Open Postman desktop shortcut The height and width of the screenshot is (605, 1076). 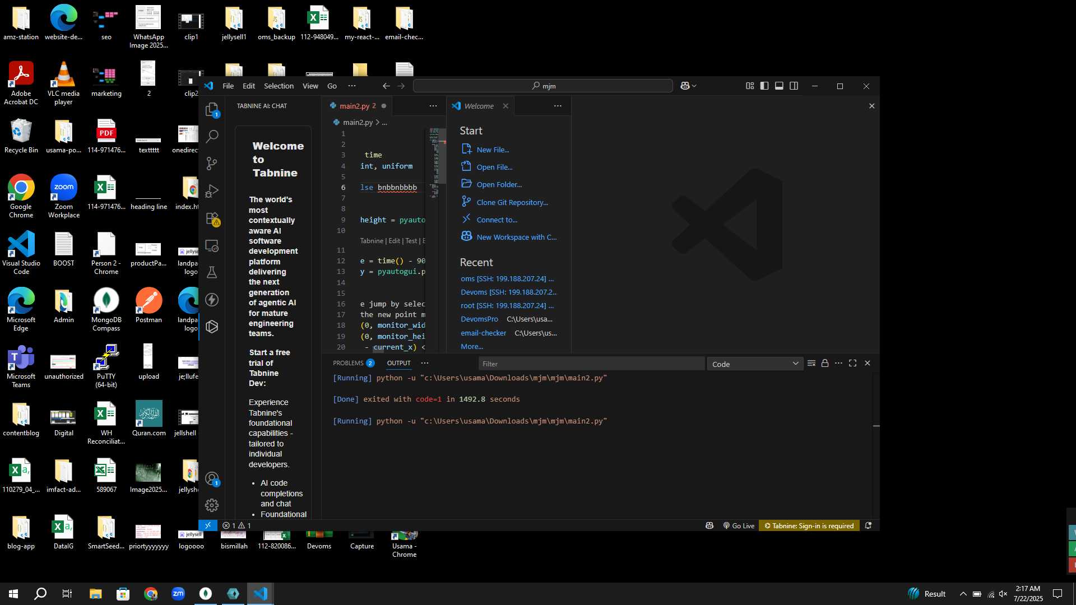point(149,306)
